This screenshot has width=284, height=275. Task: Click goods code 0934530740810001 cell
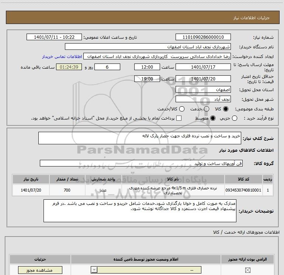coord(243,190)
